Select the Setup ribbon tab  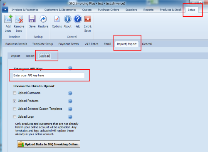[191, 10]
